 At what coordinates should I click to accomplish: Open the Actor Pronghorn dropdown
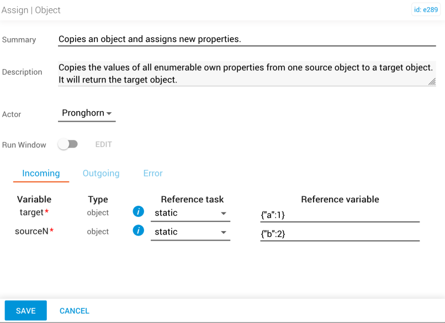click(x=87, y=113)
